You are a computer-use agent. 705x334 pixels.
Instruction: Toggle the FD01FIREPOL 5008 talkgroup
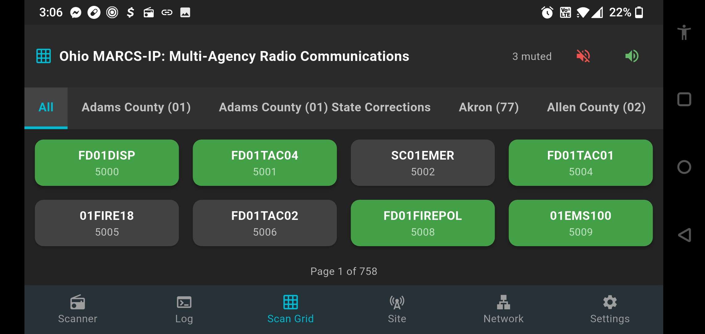[x=423, y=223]
